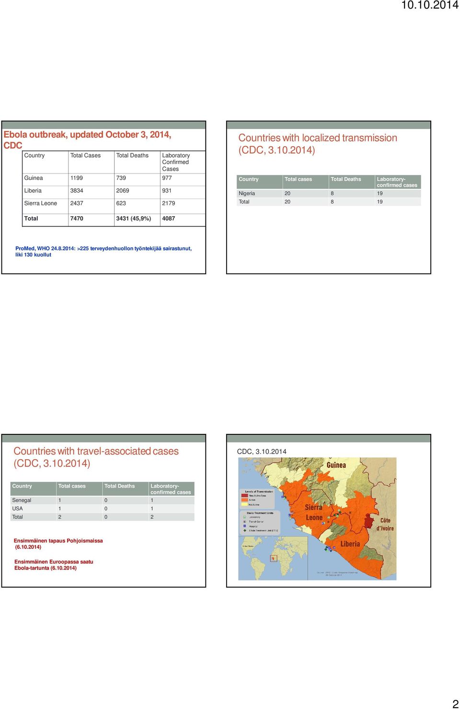Screen dimensions: 460x709
Task: Select the Total row label under Nigeria
Action: (244, 202)
